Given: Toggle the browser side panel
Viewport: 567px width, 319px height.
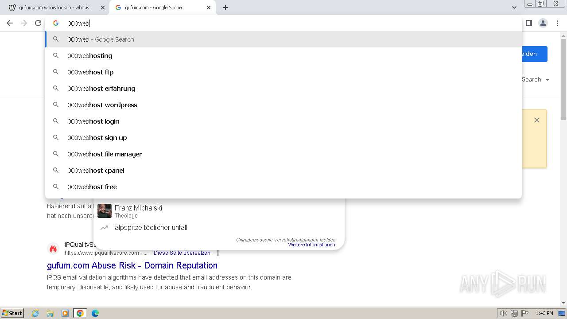Looking at the screenshot, I should pos(529,23).
